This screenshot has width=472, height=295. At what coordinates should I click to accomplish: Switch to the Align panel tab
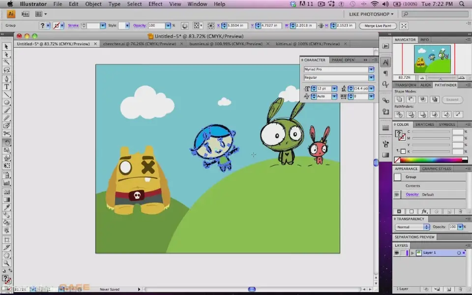[x=425, y=85]
